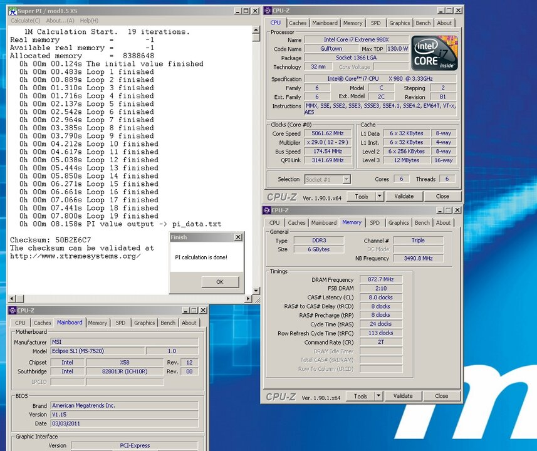Switch to Memory tab in CPU window
This screenshot has height=451, width=537.
(353, 23)
